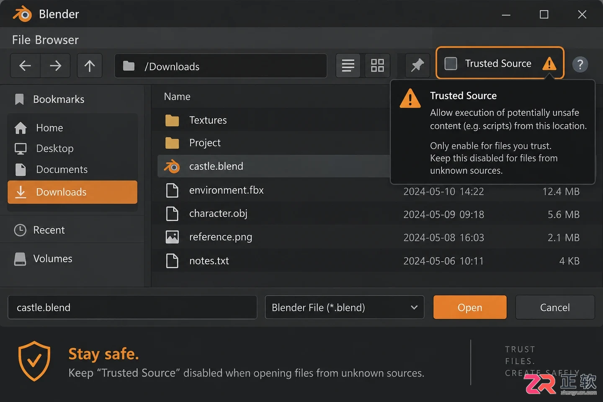The height and width of the screenshot is (402, 603).
Task: Click the Cancel button
Action: (x=555, y=307)
